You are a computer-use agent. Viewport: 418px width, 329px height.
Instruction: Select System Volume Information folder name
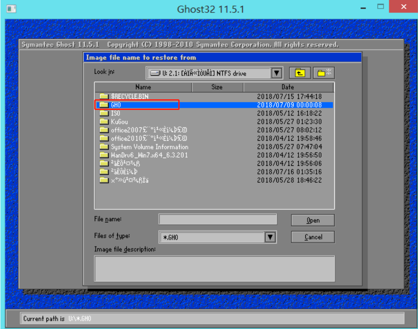pyautogui.click(x=150, y=147)
